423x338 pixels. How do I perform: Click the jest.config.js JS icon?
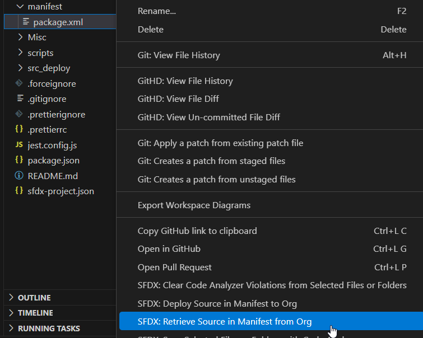(x=19, y=145)
